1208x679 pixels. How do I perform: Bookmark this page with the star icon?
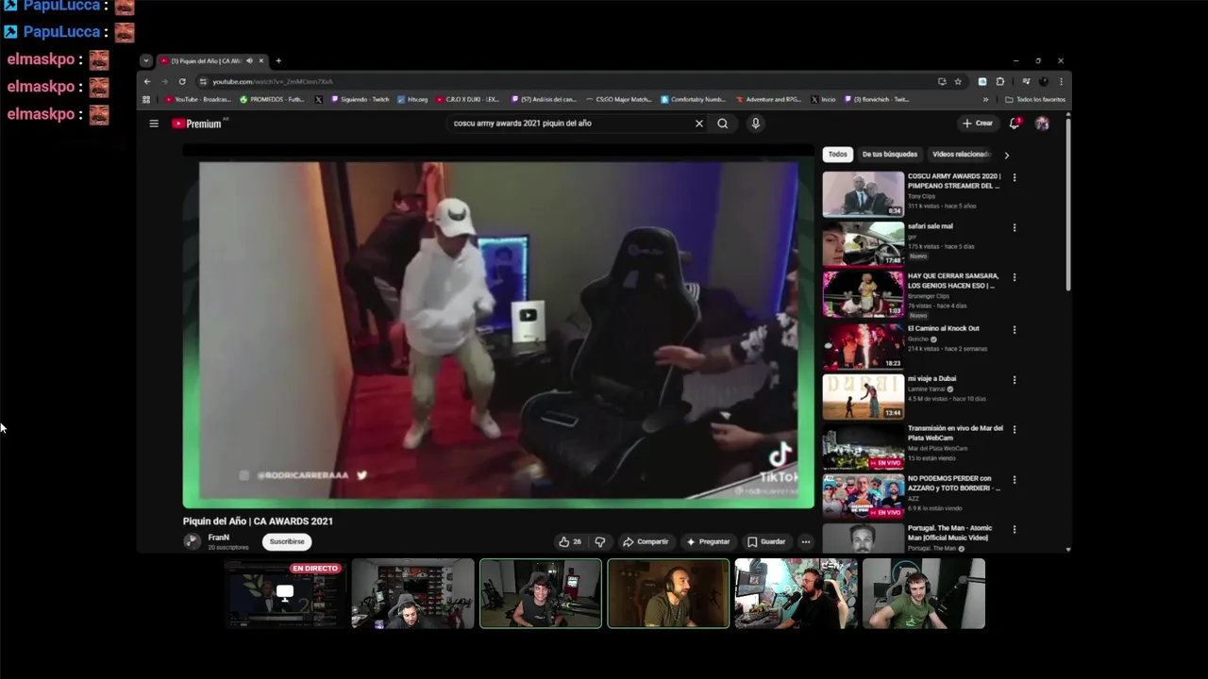958,82
